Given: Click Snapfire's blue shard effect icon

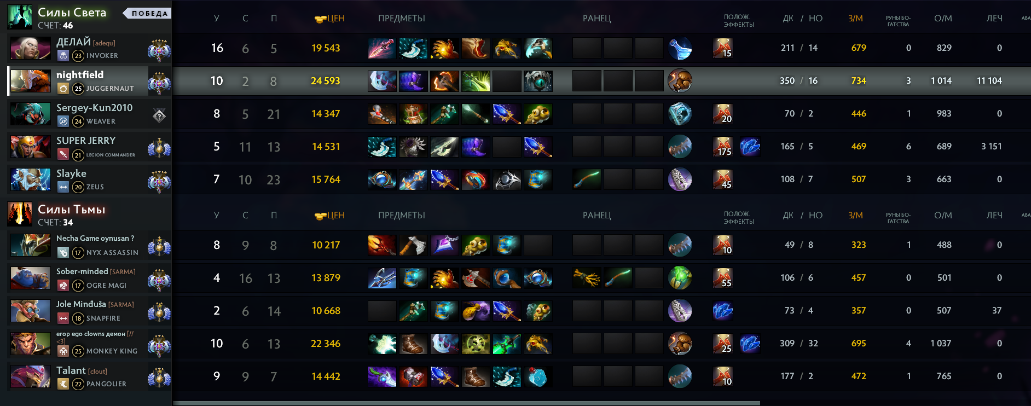Looking at the screenshot, I should tap(723, 311).
